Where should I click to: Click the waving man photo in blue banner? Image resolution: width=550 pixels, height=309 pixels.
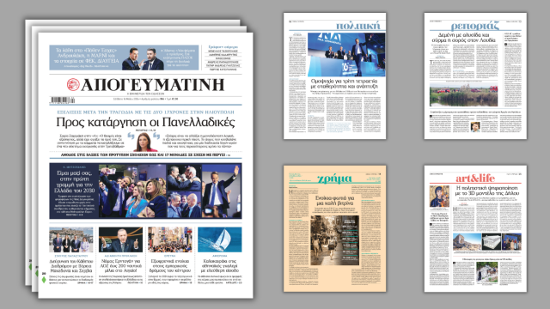[222, 191]
